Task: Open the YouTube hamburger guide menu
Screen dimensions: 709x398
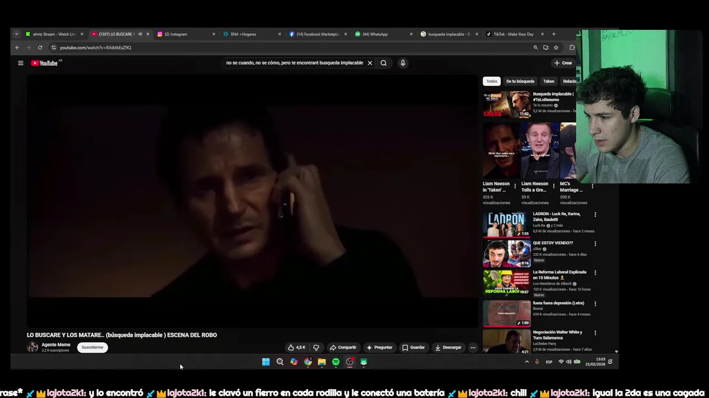Action: tap(20, 63)
